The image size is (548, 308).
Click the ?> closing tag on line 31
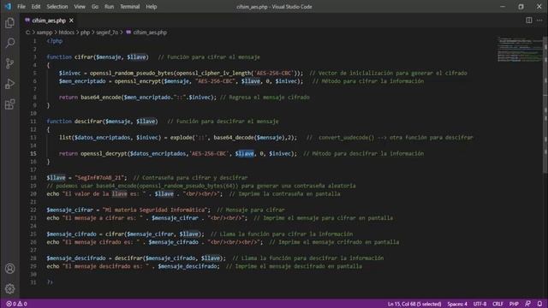[50, 282]
